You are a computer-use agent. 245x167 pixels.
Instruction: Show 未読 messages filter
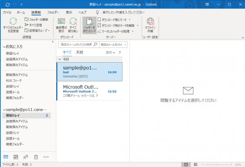tap(80, 52)
